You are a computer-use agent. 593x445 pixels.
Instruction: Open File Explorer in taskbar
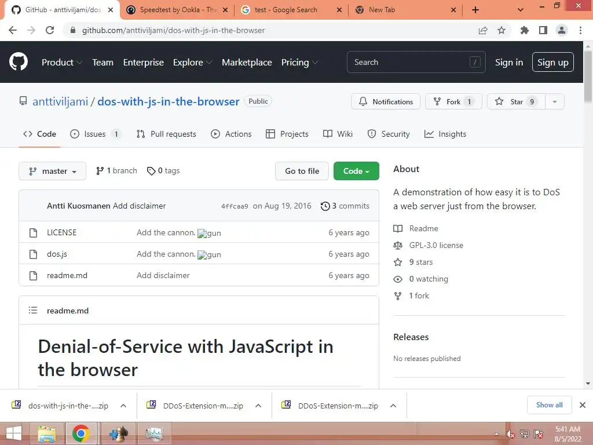47,433
